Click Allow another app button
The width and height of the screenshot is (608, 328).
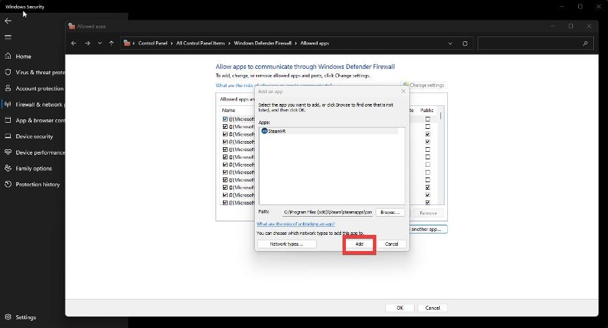tap(428, 229)
